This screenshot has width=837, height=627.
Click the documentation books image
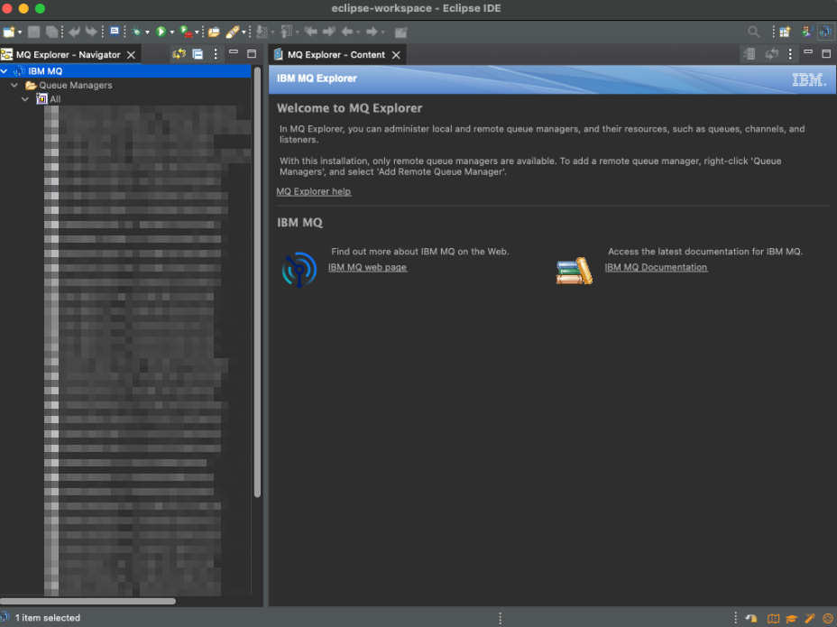(575, 271)
